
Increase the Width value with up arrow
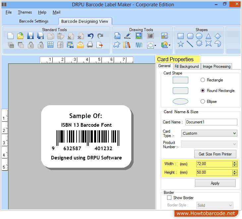pos(235,163)
